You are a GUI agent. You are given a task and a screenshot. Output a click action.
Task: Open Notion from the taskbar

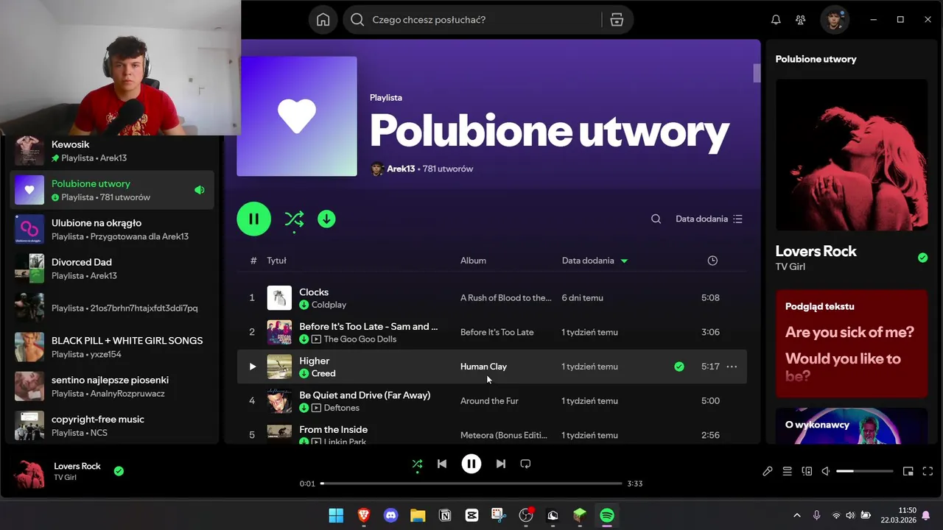click(x=445, y=515)
